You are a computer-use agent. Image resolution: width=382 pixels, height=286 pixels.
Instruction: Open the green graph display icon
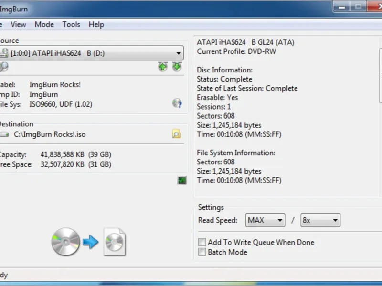182,181
